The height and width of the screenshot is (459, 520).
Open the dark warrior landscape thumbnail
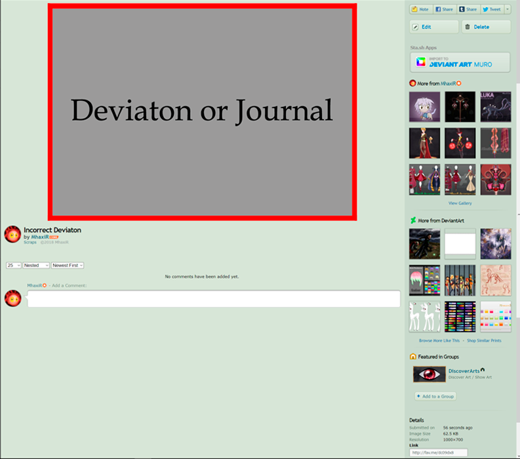coord(424,244)
